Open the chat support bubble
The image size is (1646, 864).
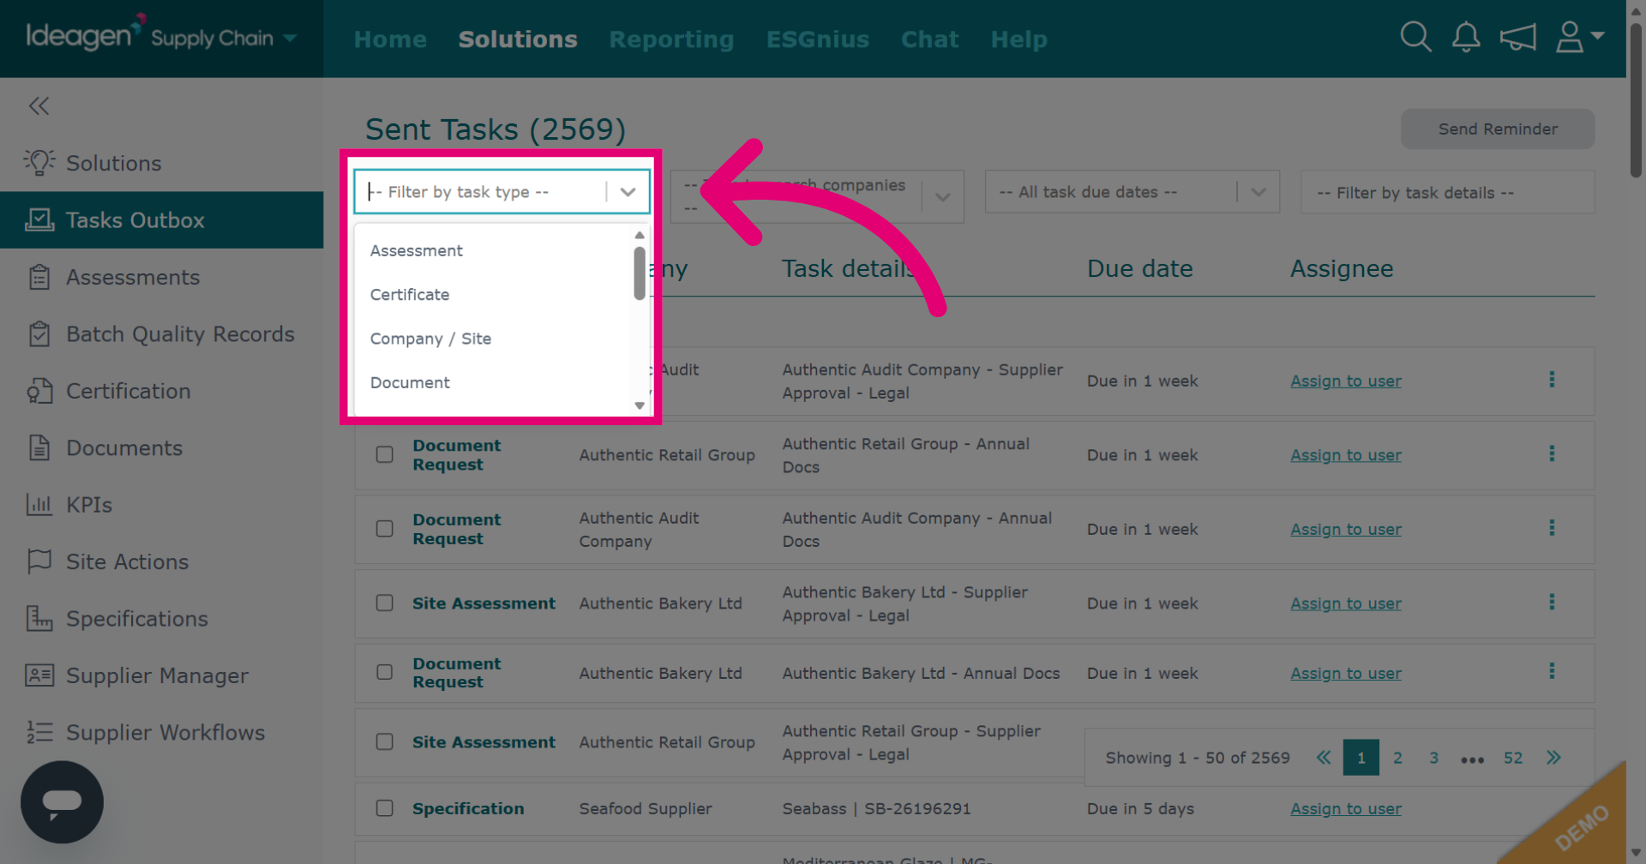tap(62, 802)
